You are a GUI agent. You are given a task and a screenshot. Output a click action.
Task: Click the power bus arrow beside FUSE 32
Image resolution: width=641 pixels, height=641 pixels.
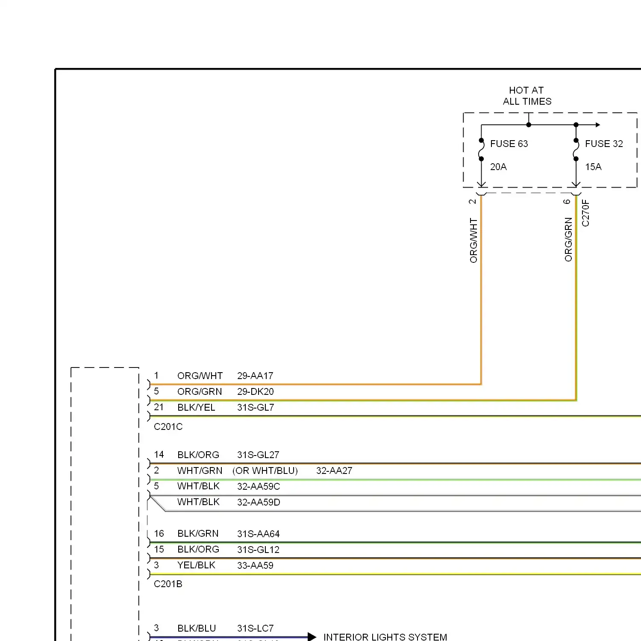click(x=598, y=125)
